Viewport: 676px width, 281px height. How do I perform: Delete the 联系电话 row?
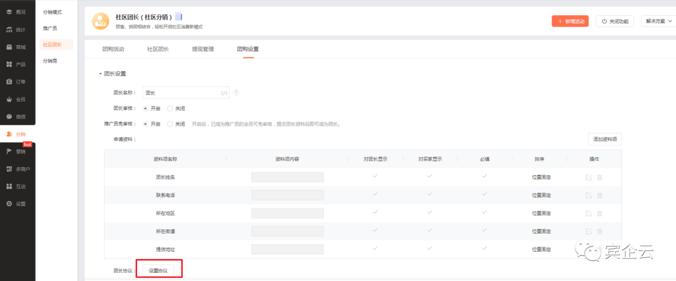(x=599, y=195)
